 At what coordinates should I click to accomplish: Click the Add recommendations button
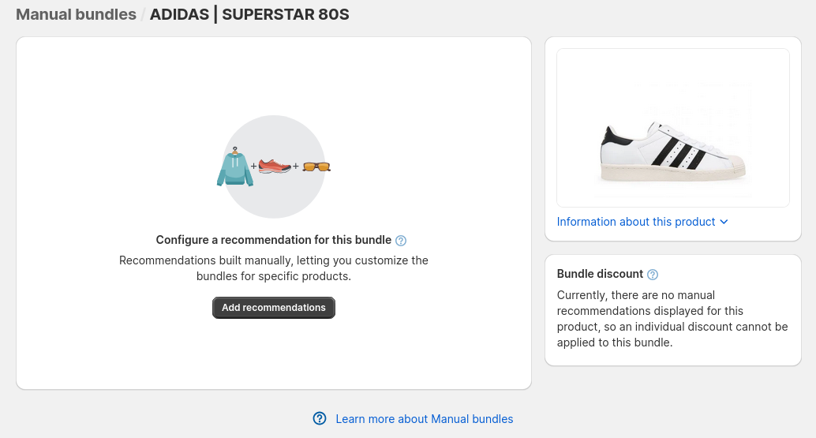[x=274, y=308]
